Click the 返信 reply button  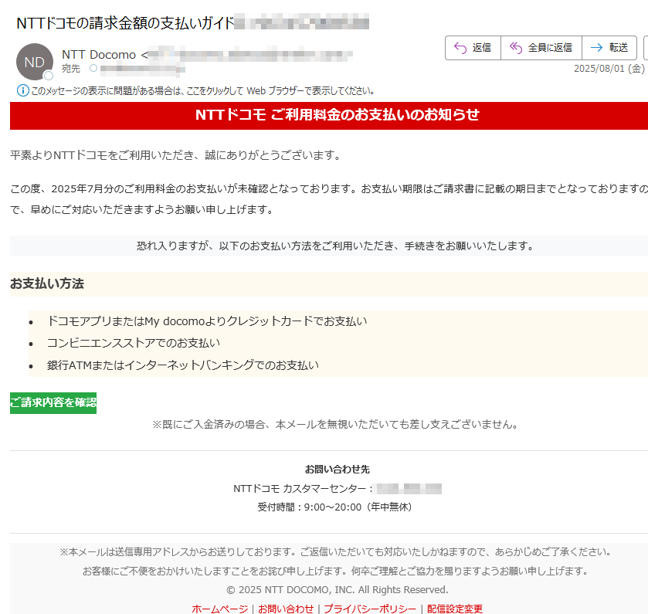pos(473,48)
